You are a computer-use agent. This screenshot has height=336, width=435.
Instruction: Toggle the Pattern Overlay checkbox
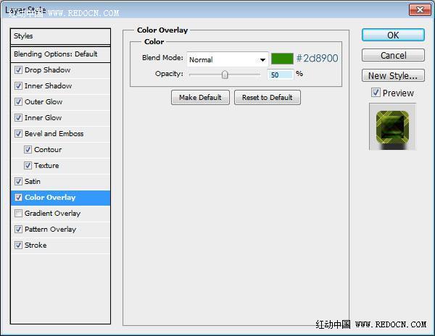point(18,229)
